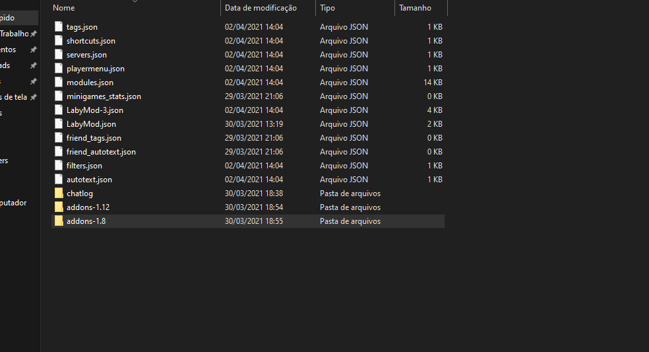Click the tags.json file icon
This screenshot has height=352, width=649.
[x=59, y=27]
